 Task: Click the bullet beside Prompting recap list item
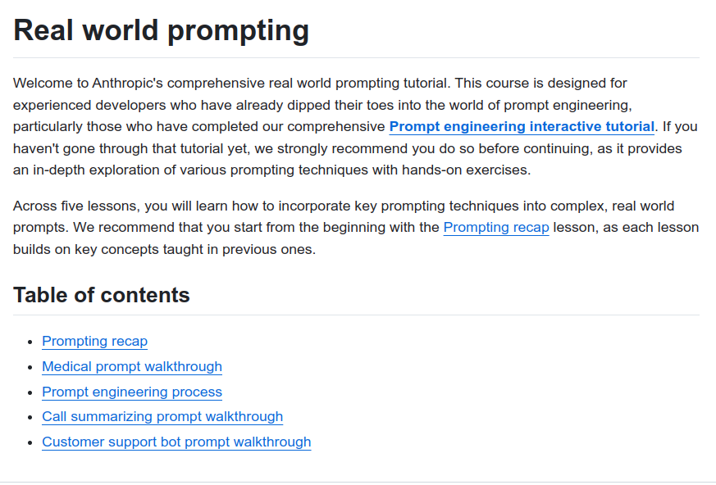(x=30, y=342)
